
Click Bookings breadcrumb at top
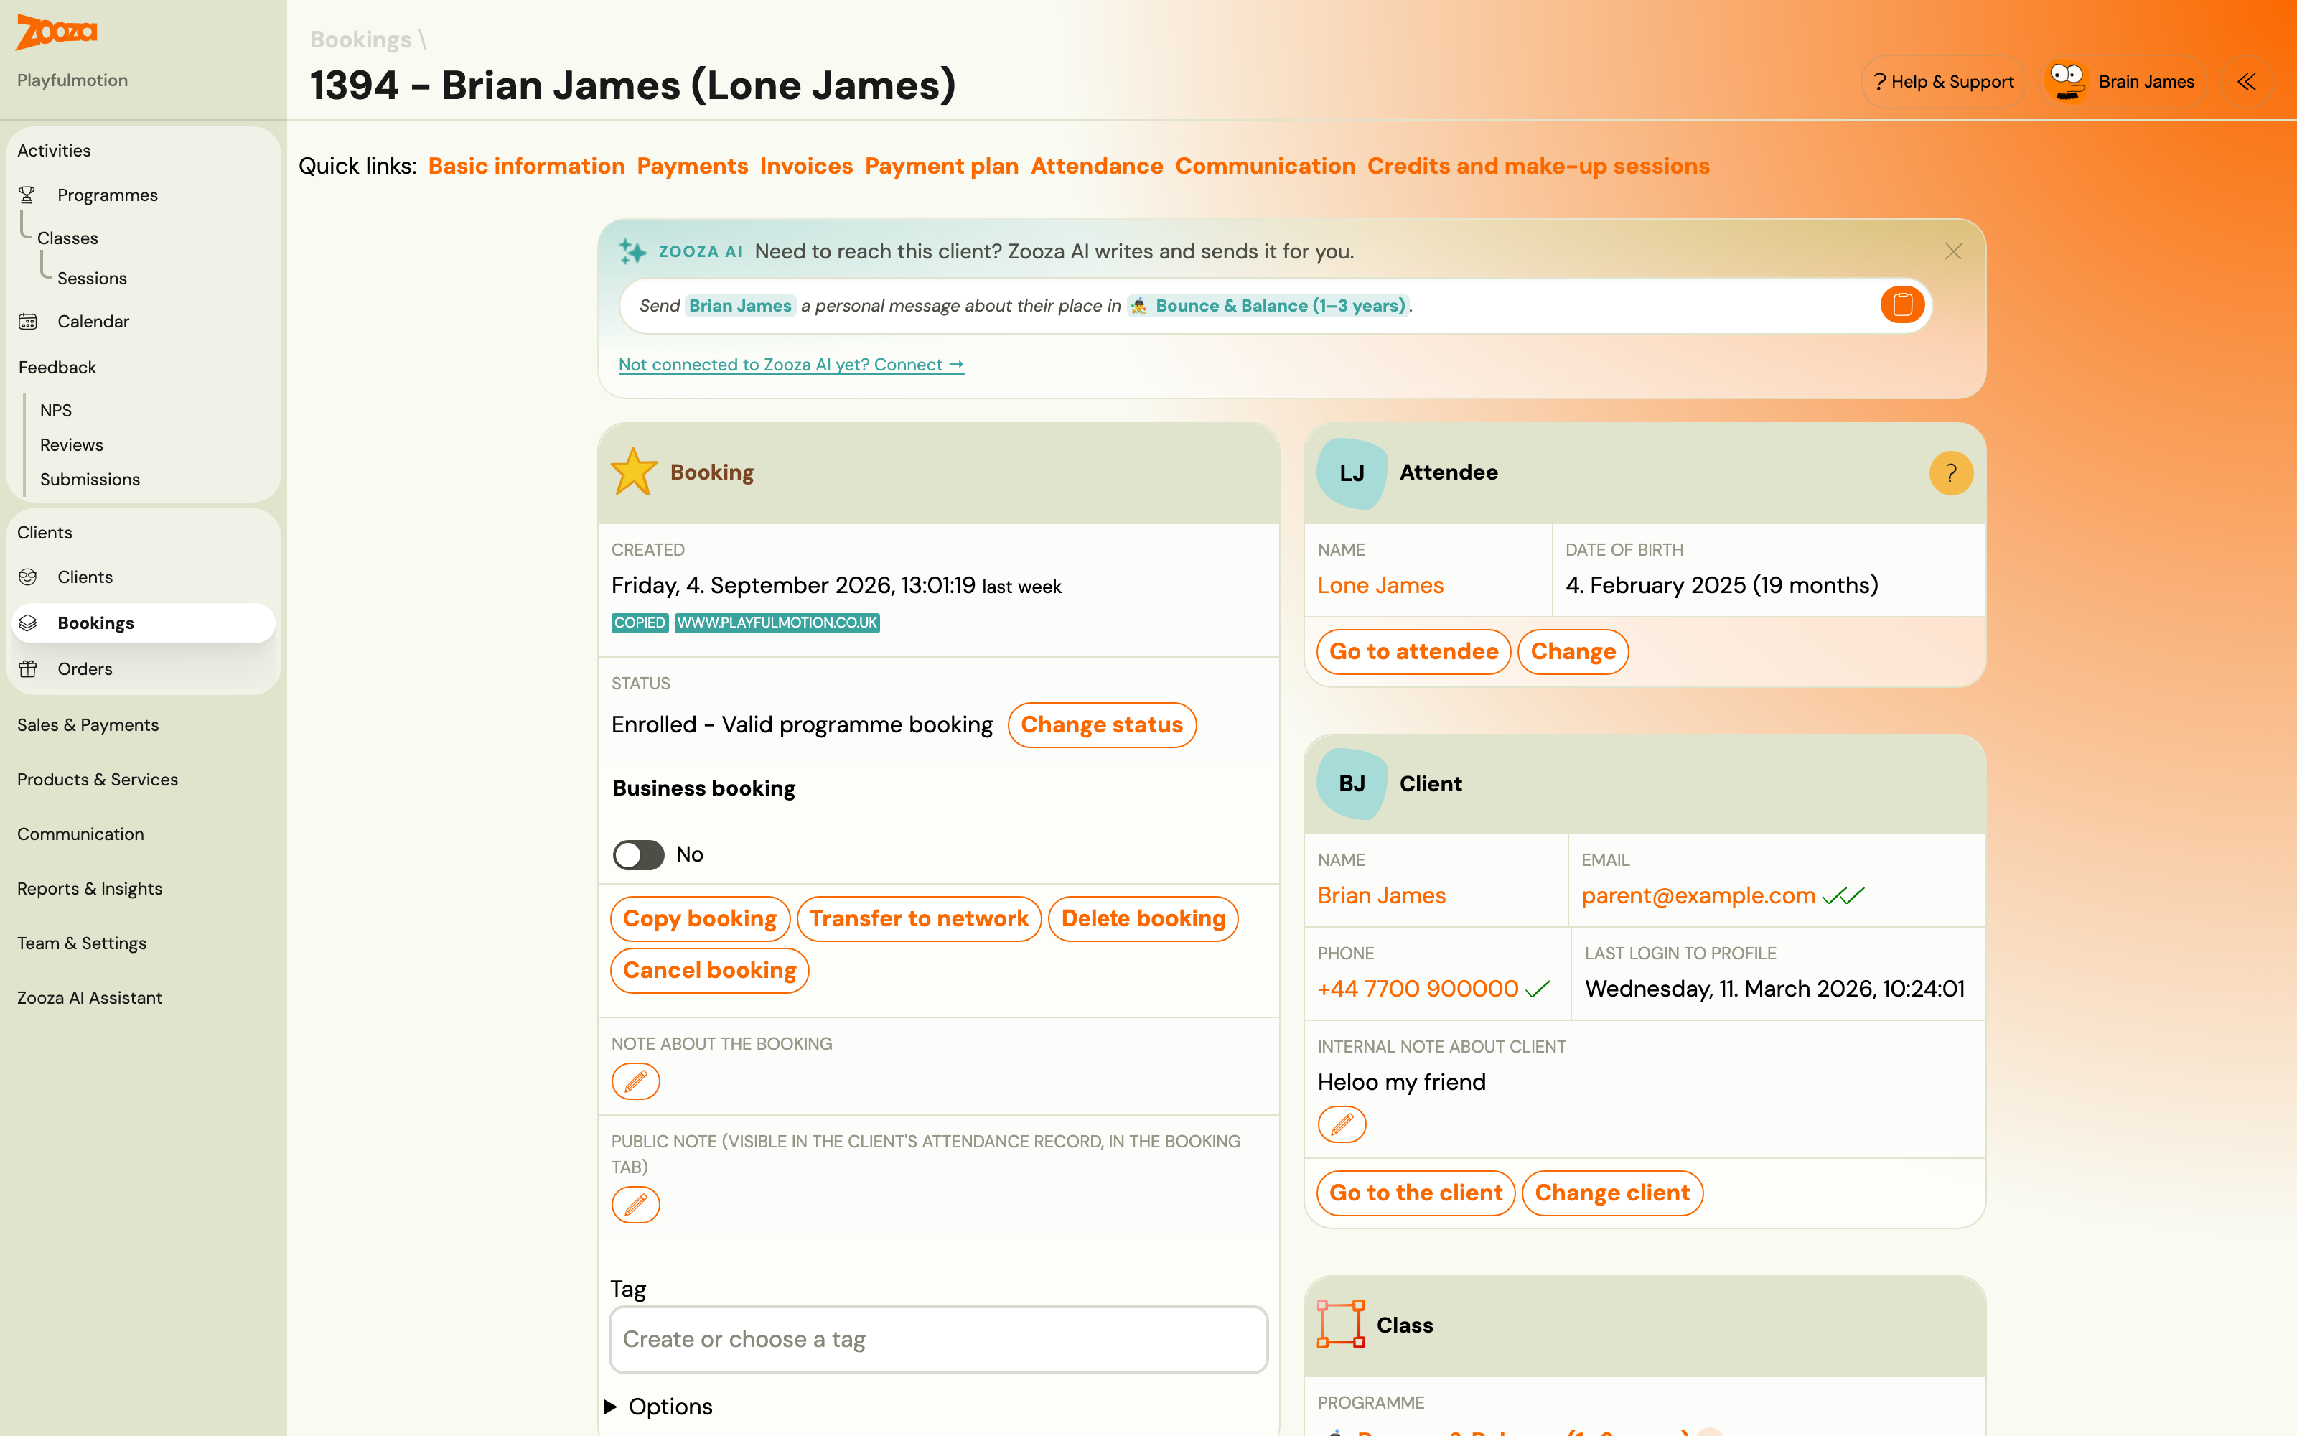(360, 39)
